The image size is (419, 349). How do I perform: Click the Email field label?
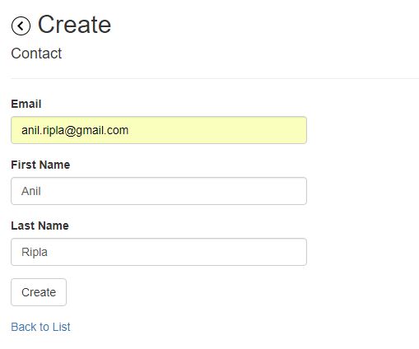click(x=26, y=104)
